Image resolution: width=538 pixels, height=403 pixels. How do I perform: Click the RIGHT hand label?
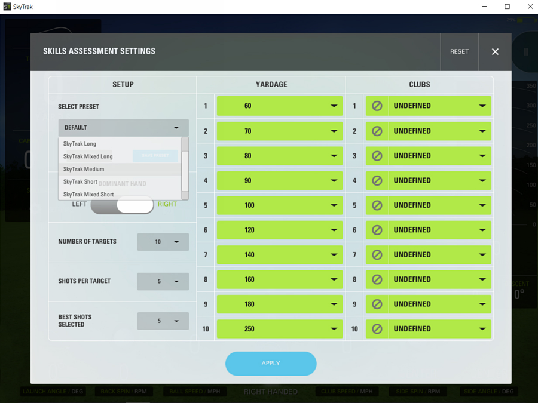point(167,204)
